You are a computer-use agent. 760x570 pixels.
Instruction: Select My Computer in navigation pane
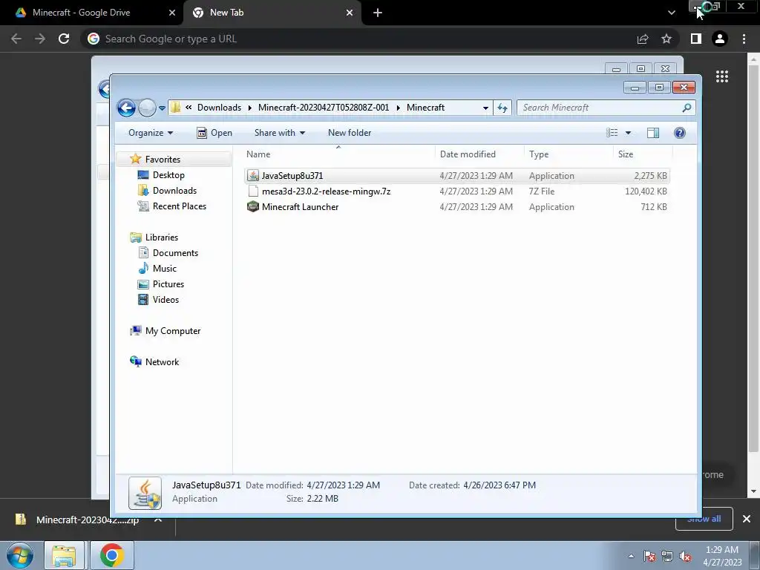[172, 330]
